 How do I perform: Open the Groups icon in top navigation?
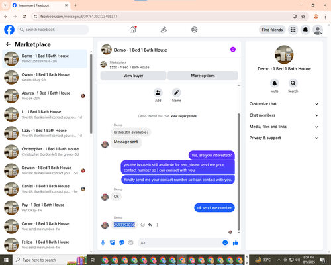point(195,30)
